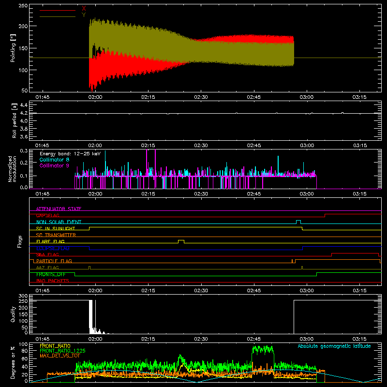Select the PARTICLE_FLAG label
Screen dimensions: 387x387
[x=54, y=261]
